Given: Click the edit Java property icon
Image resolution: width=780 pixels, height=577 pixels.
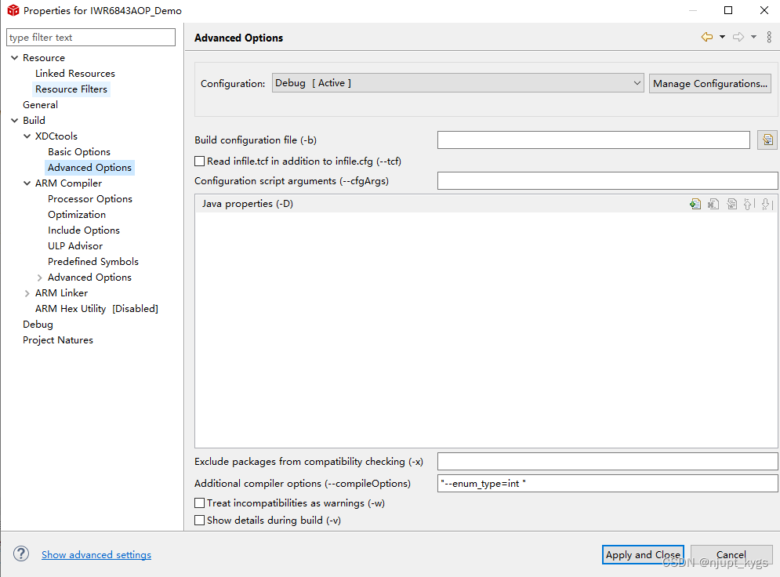Looking at the screenshot, I should coord(731,204).
